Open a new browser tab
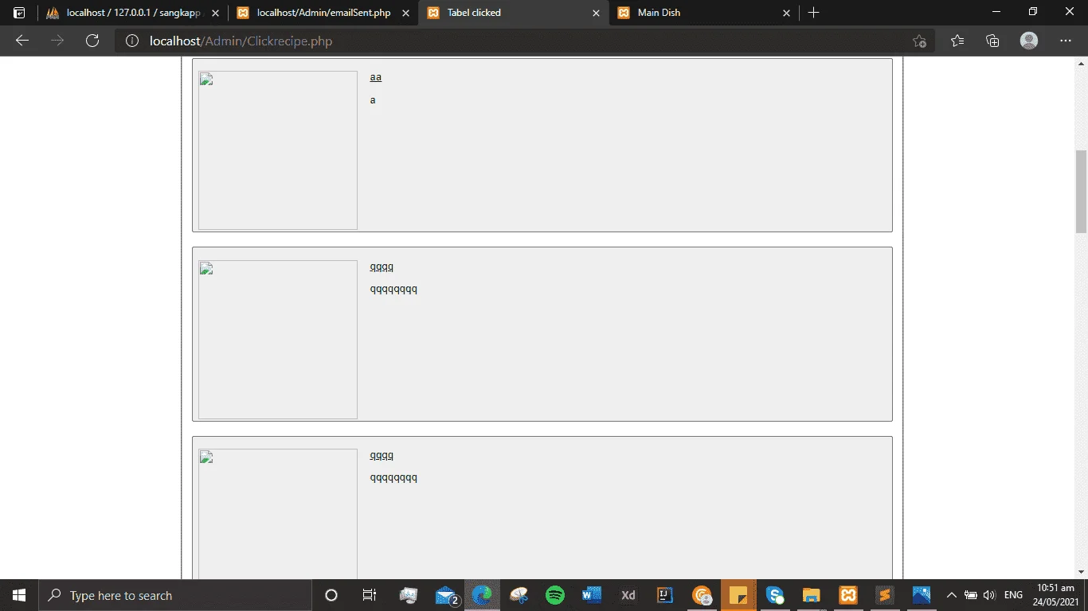1088x611 pixels. pyautogui.click(x=813, y=13)
